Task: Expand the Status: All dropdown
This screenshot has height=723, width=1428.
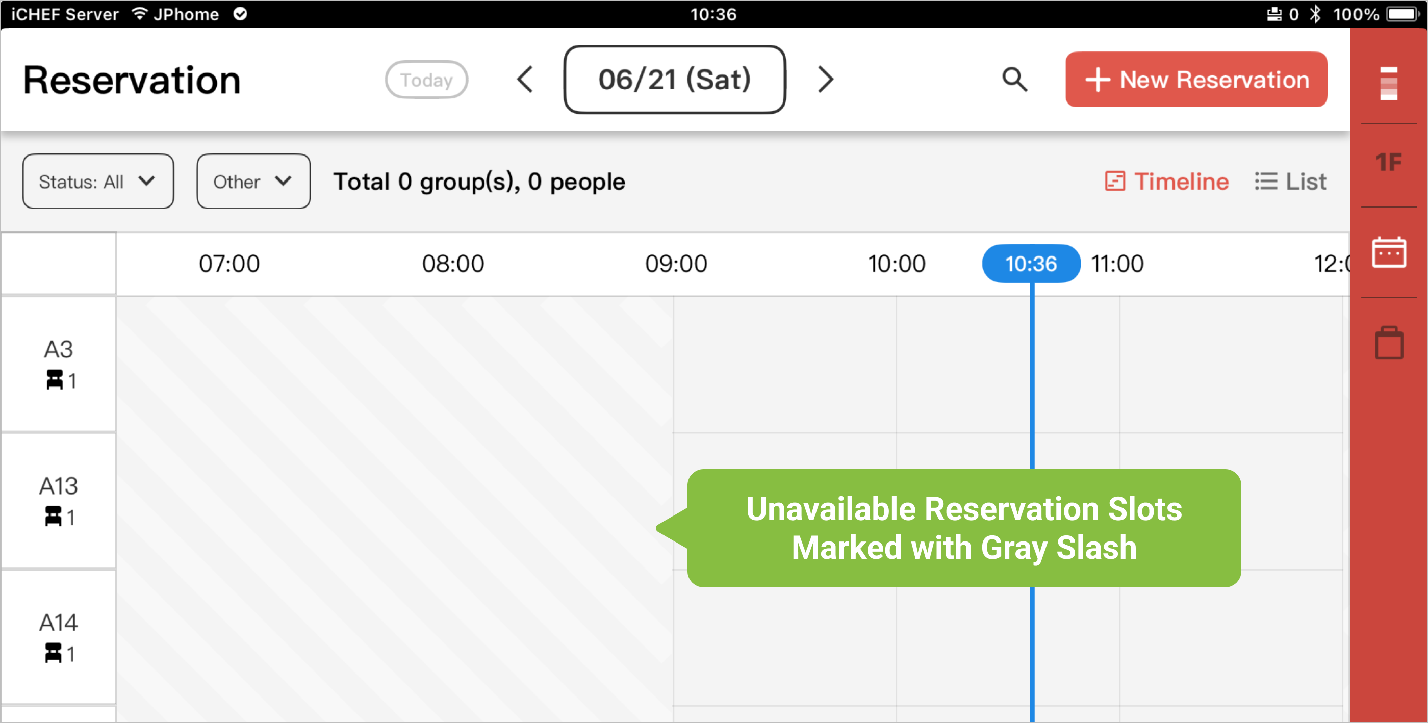Action: [98, 182]
